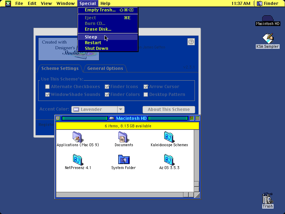Choose Restart from Special menu
This screenshot has height=214, width=285.
tap(108, 42)
